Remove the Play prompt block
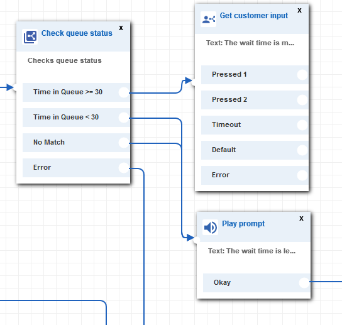The width and height of the screenshot is (342, 325). 301,218
